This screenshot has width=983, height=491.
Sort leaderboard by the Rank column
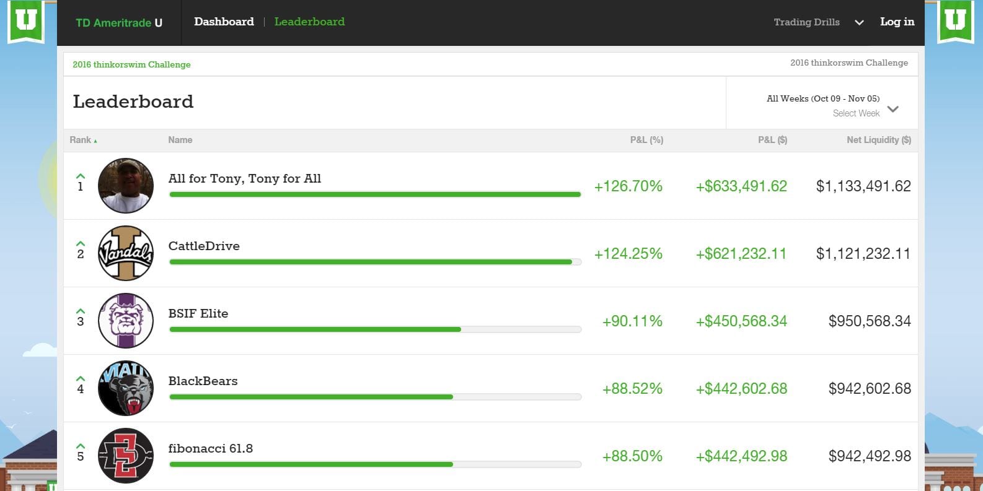[80, 140]
